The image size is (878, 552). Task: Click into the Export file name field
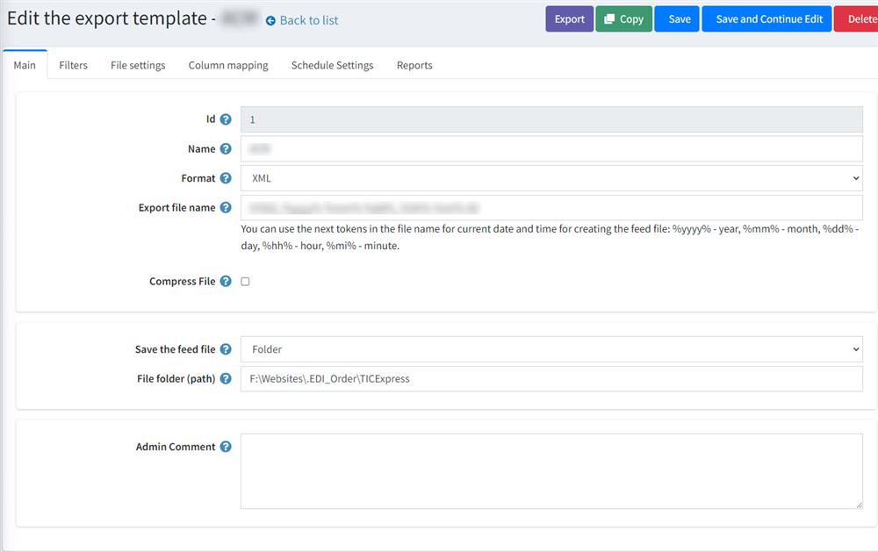[551, 208]
